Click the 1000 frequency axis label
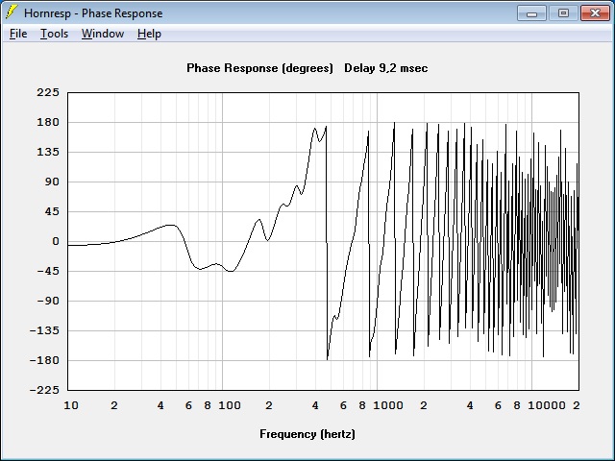The width and height of the screenshot is (615, 461). tap(388, 405)
